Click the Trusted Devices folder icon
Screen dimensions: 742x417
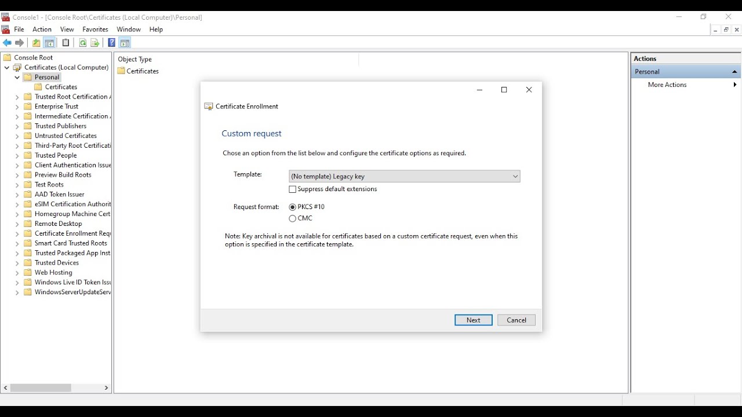[x=28, y=262]
